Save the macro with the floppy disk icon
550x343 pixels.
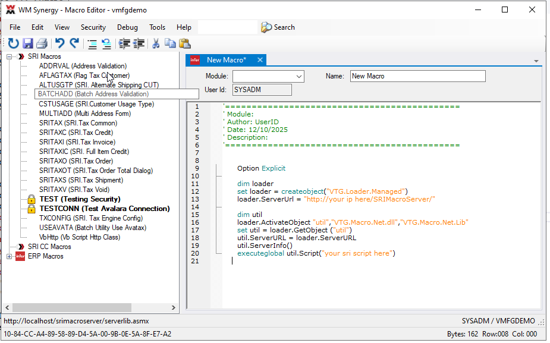coord(28,43)
